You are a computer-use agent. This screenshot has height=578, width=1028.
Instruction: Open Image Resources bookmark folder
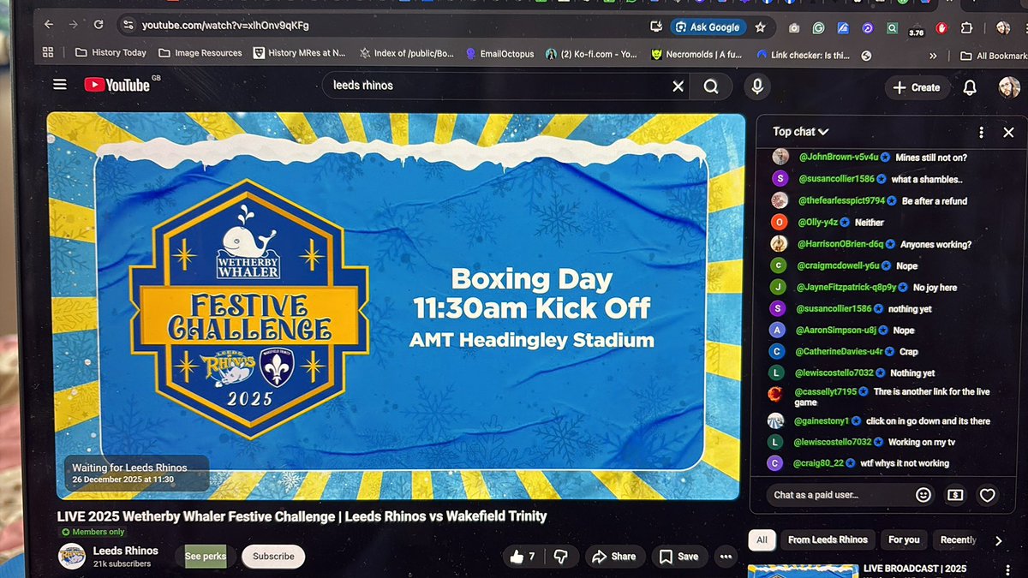pos(200,52)
